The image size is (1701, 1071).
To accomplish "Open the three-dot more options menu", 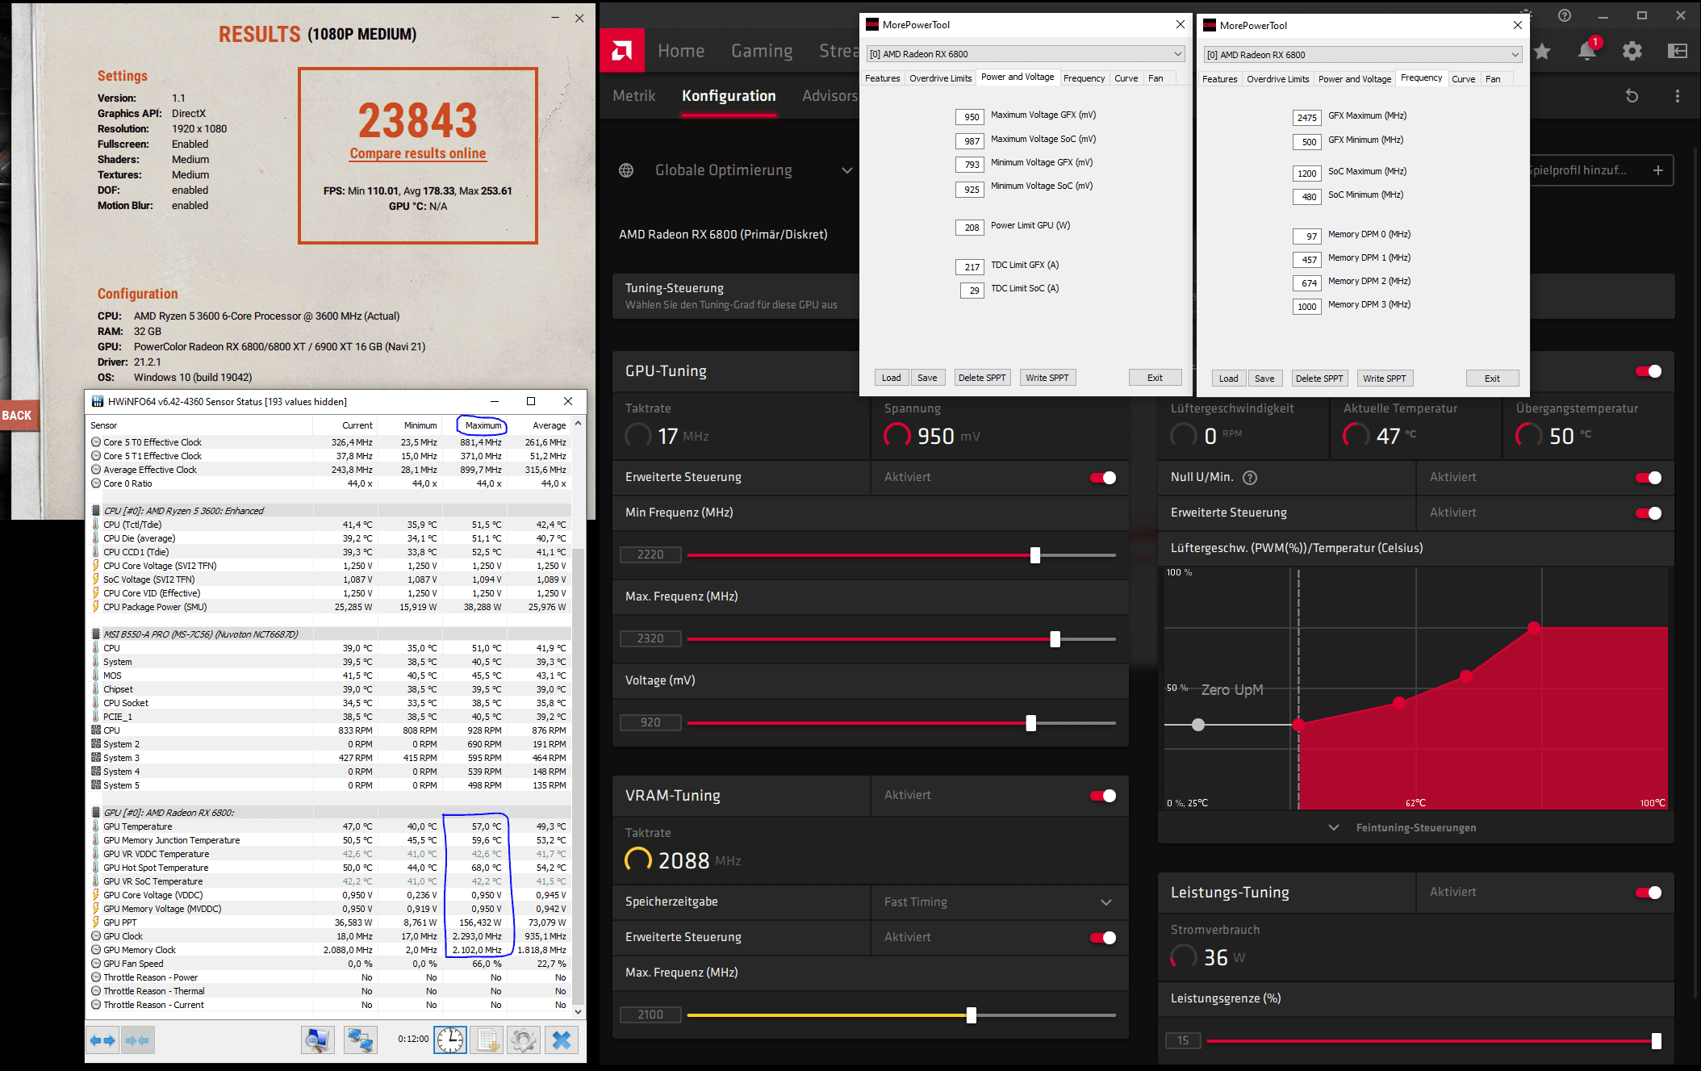I will (x=1678, y=96).
